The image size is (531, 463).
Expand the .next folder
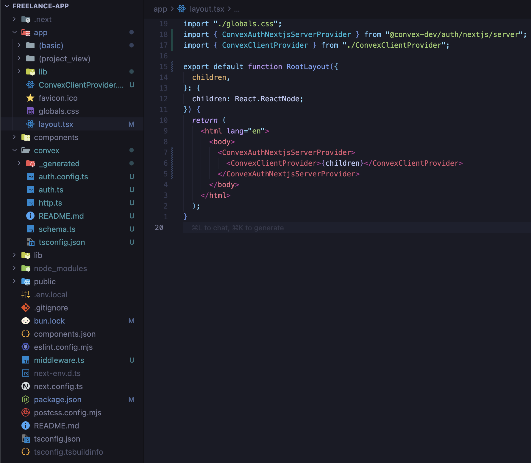click(14, 19)
